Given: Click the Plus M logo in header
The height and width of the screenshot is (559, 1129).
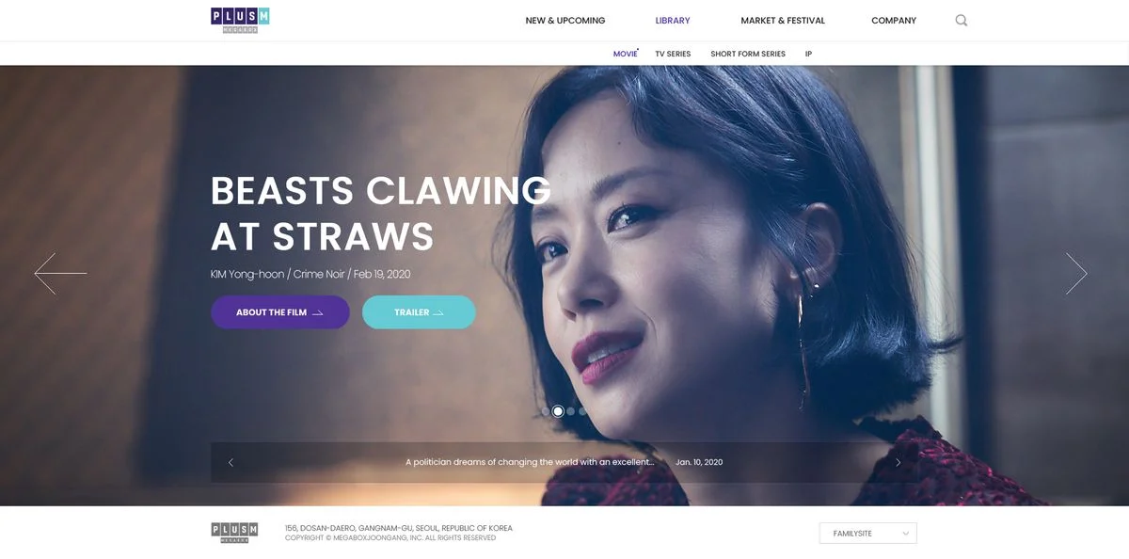Looking at the screenshot, I should coord(240,20).
